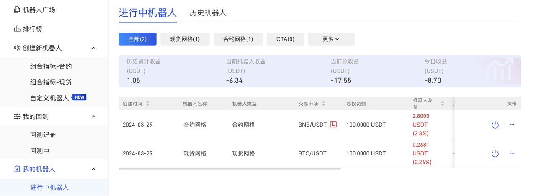Viewport: 536px width, 196px height.
Task: Open the 更多 filter dropdown
Action: pos(331,39)
